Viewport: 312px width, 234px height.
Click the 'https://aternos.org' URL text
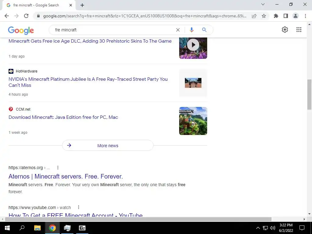click(26, 168)
